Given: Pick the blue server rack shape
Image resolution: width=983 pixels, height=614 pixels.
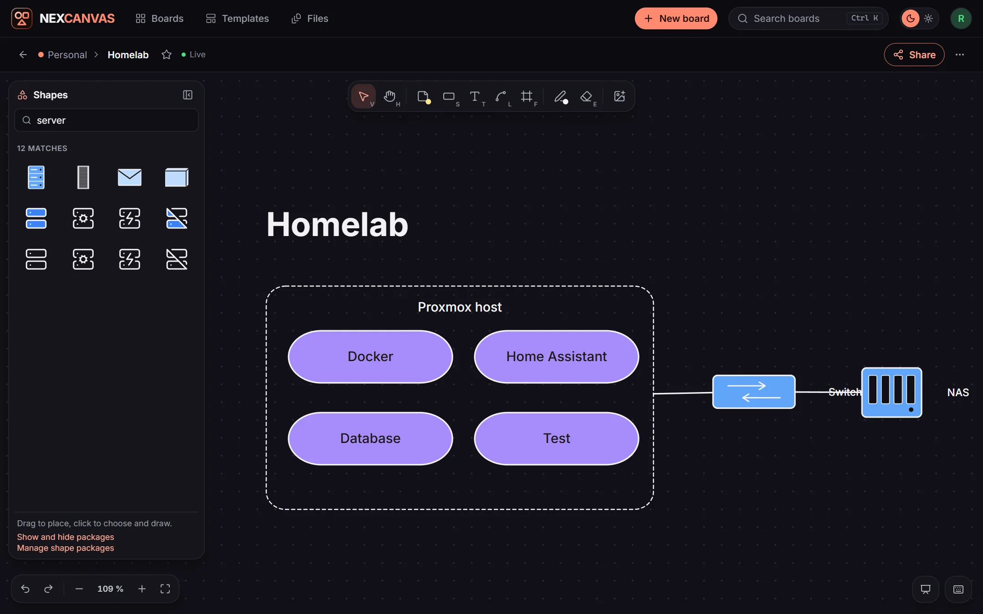Looking at the screenshot, I should pos(36,177).
